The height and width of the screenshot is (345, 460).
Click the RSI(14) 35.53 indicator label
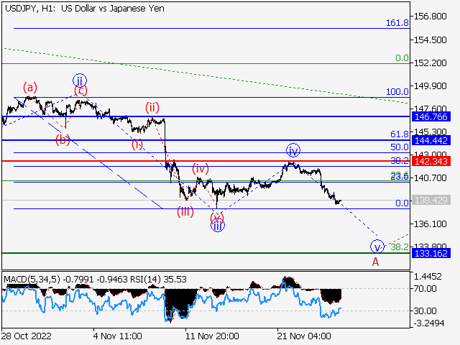pyautogui.click(x=158, y=280)
